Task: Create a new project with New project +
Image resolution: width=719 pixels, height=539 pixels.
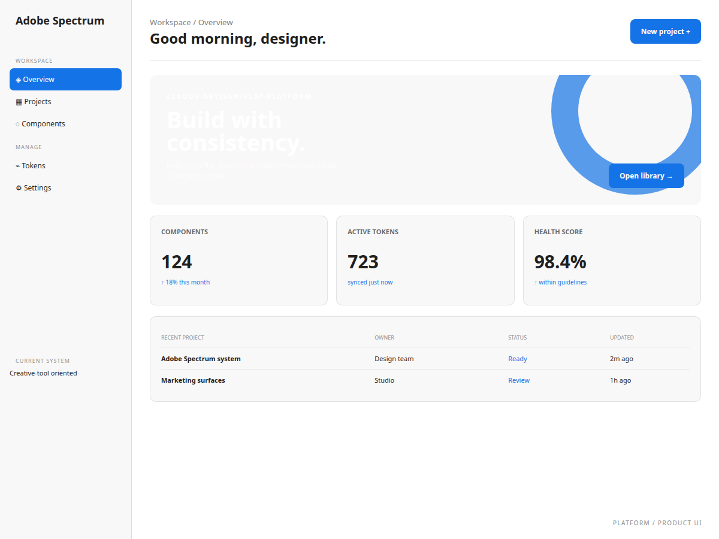Action: click(666, 31)
